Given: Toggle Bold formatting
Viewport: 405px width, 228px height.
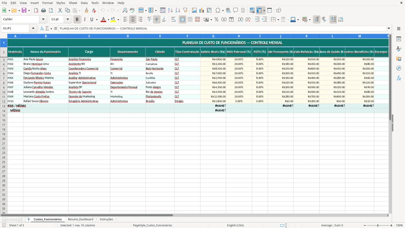Looking at the screenshot, I should click(77, 20).
